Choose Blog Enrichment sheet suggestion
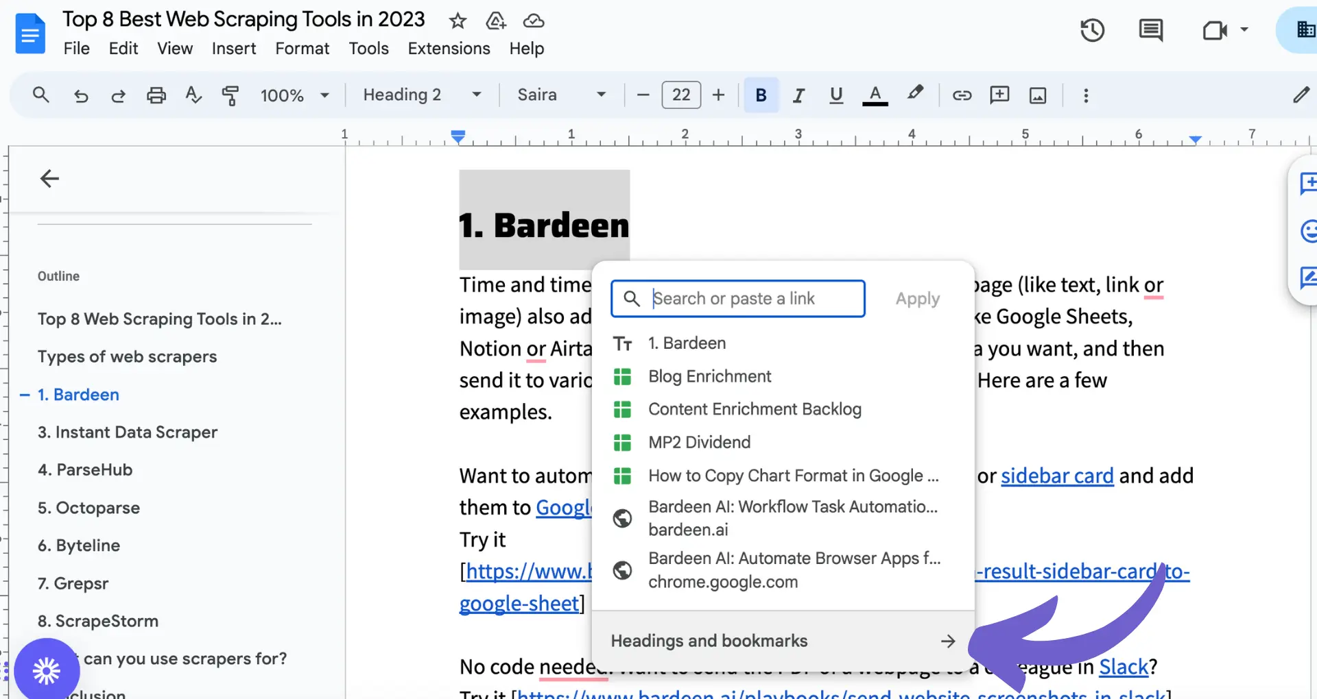1317x699 pixels. pos(783,376)
